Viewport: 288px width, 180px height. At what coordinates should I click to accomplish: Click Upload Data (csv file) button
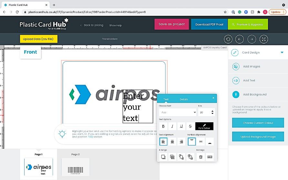[x=38, y=39]
